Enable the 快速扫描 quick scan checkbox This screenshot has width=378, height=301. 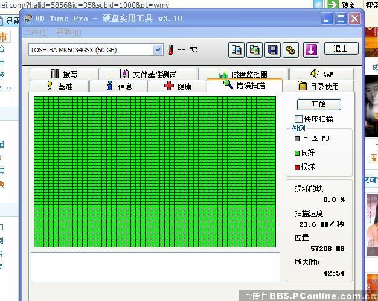(x=298, y=119)
